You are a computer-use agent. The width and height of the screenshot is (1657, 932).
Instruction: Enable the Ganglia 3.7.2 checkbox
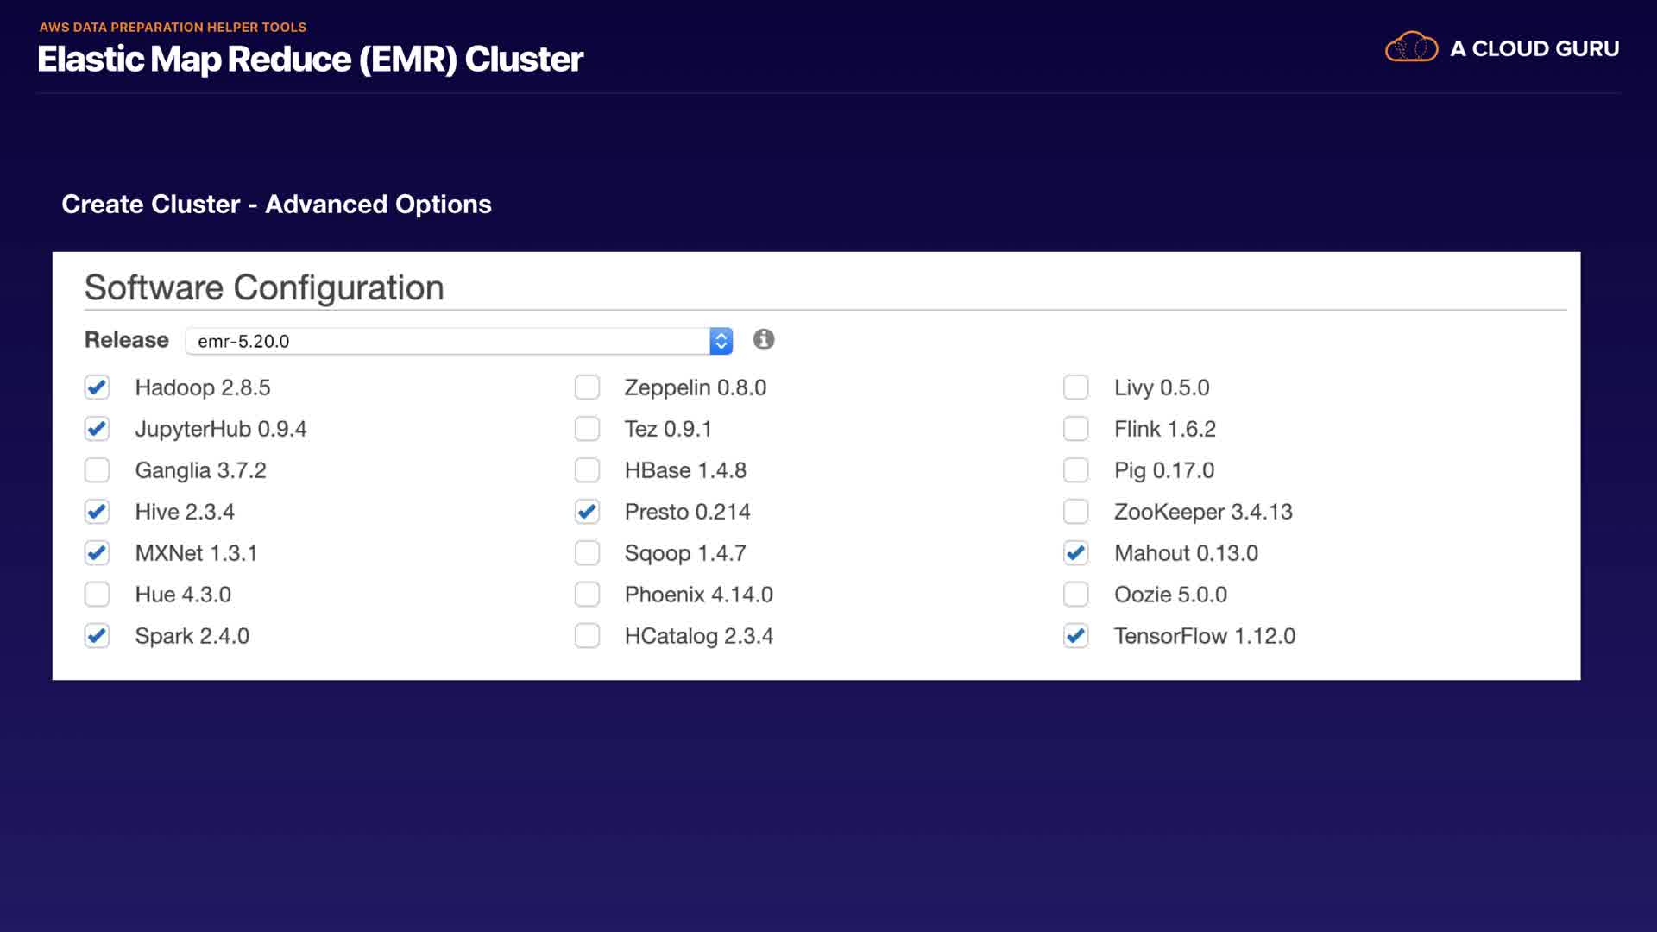click(98, 470)
